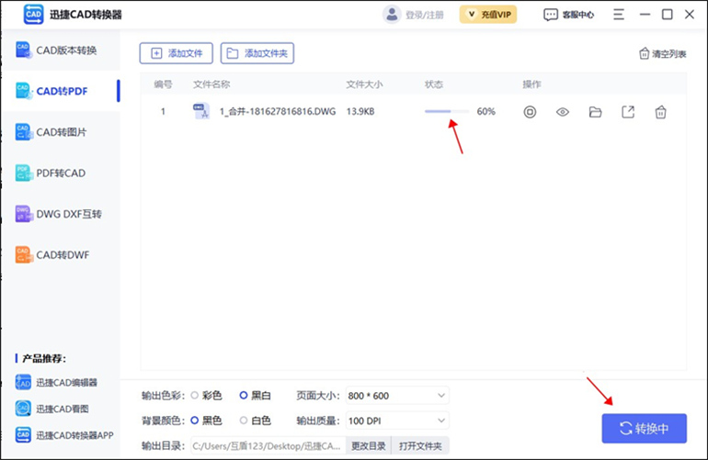Click the 迅捷CAD编辑器 product icon

pos(24,383)
